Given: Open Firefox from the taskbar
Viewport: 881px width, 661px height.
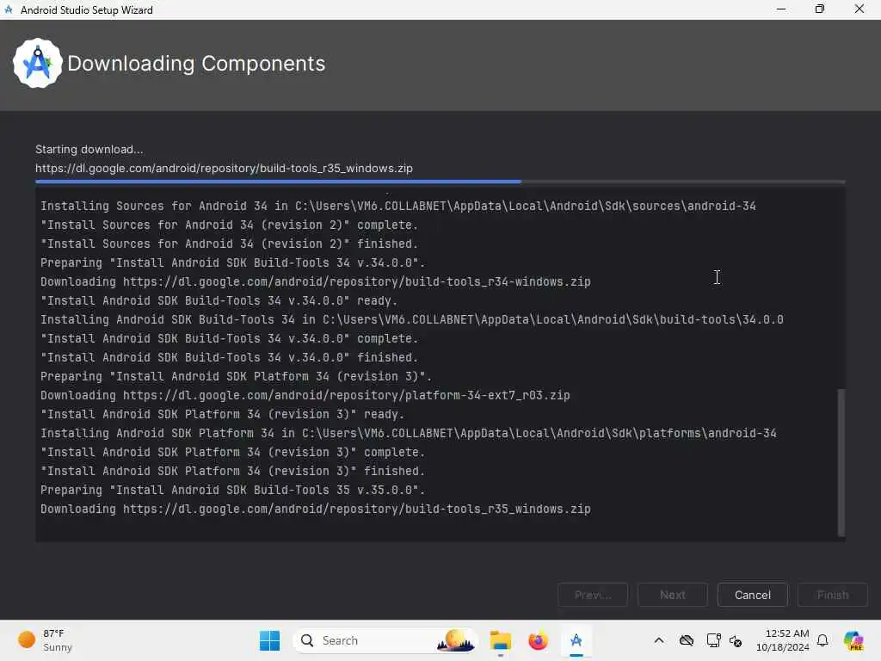Looking at the screenshot, I should (x=538, y=640).
